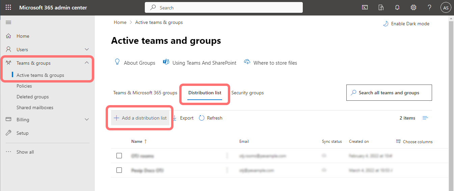Switch to the Security groups tab

(x=247, y=93)
